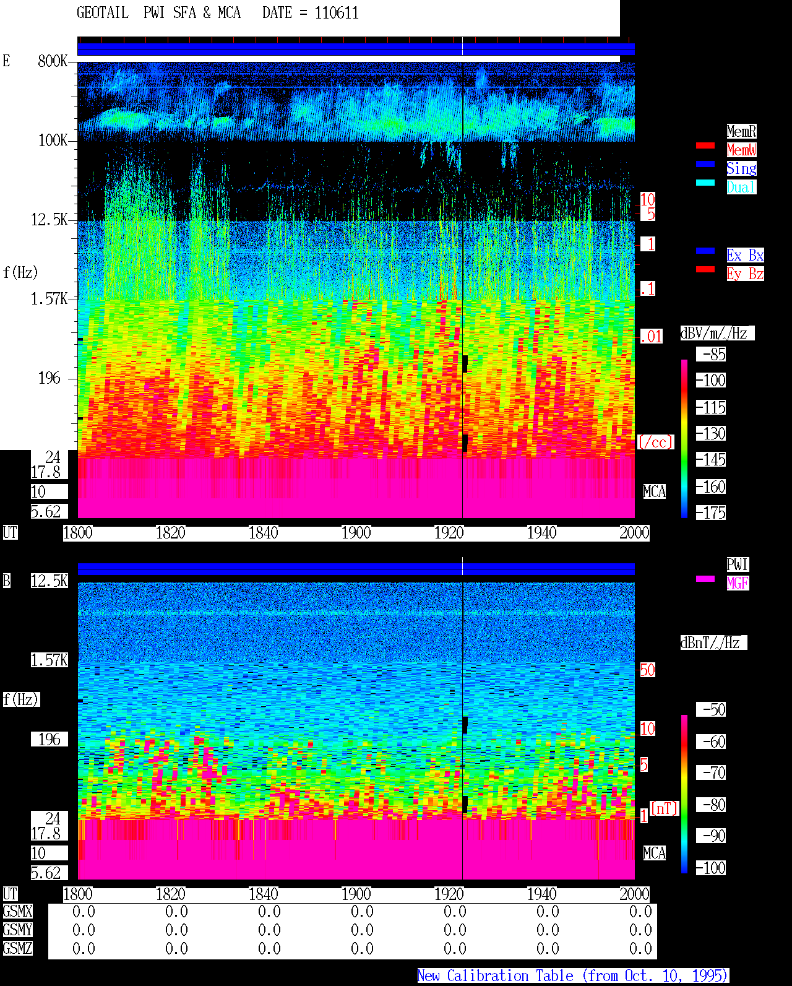Click the magenta MGF legend swatch

[x=705, y=579]
